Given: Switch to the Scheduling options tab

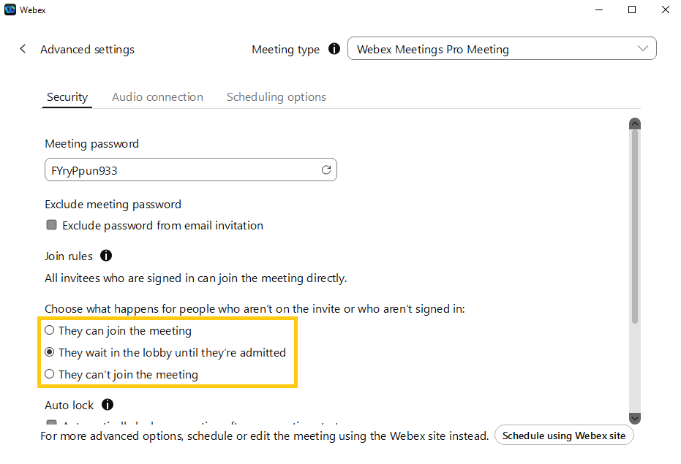Looking at the screenshot, I should pos(276,97).
